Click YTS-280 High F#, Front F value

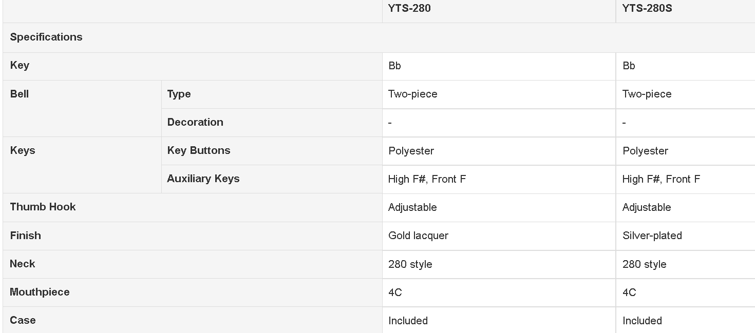tap(427, 179)
